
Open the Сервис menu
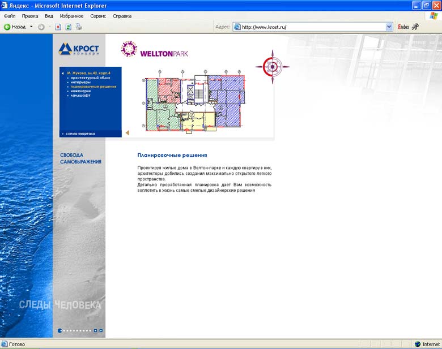coord(98,16)
